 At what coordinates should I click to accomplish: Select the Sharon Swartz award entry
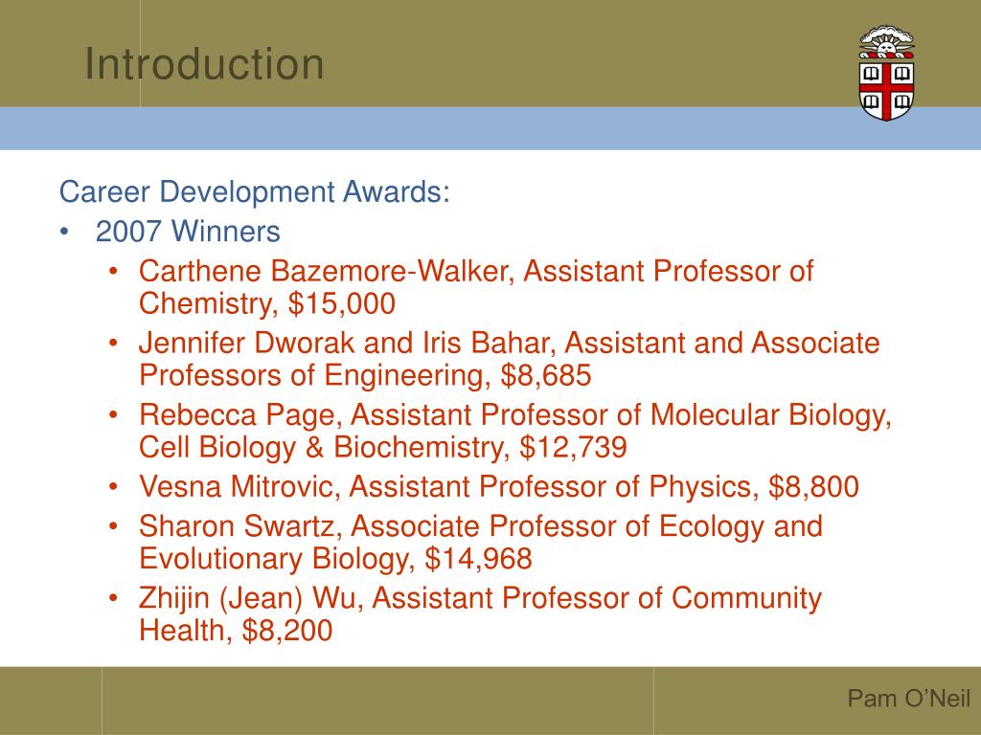[x=481, y=543]
